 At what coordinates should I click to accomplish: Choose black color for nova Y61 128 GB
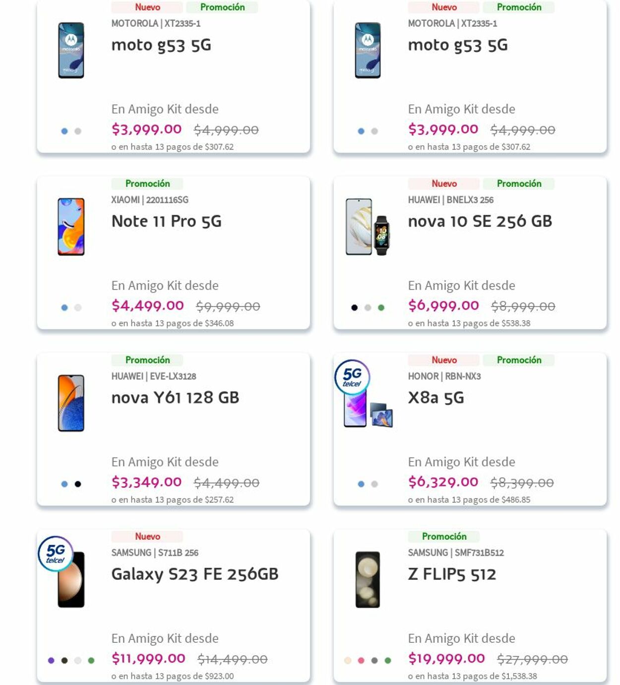point(78,484)
